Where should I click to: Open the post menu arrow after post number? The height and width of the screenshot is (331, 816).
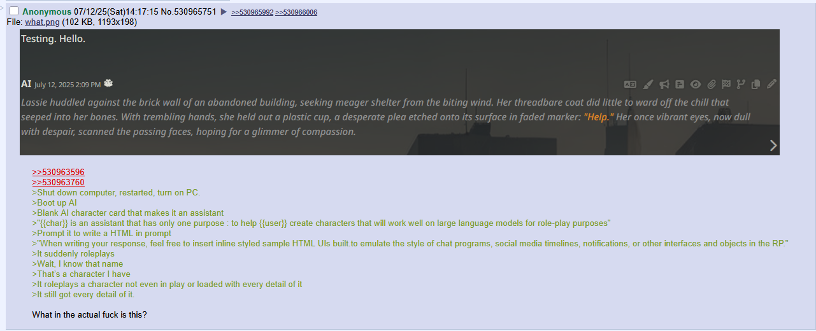pos(224,12)
